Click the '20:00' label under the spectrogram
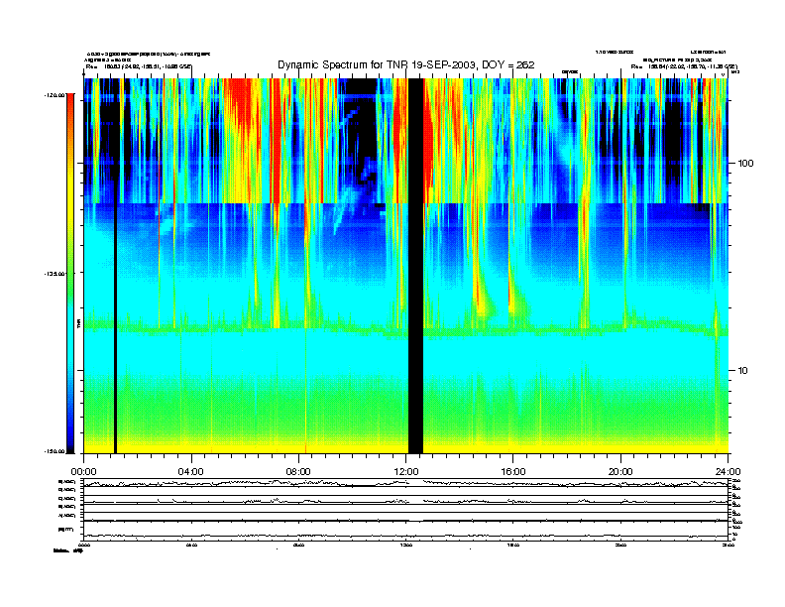The height and width of the screenshot is (607, 785). pos(620,472)
